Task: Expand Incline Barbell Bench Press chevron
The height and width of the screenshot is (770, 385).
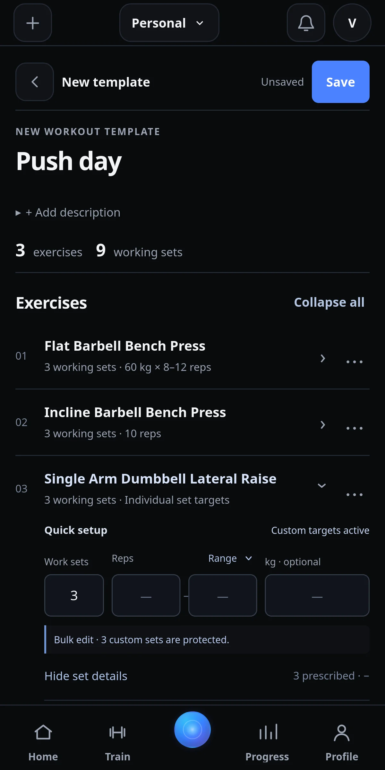Action: pos(323,425)
